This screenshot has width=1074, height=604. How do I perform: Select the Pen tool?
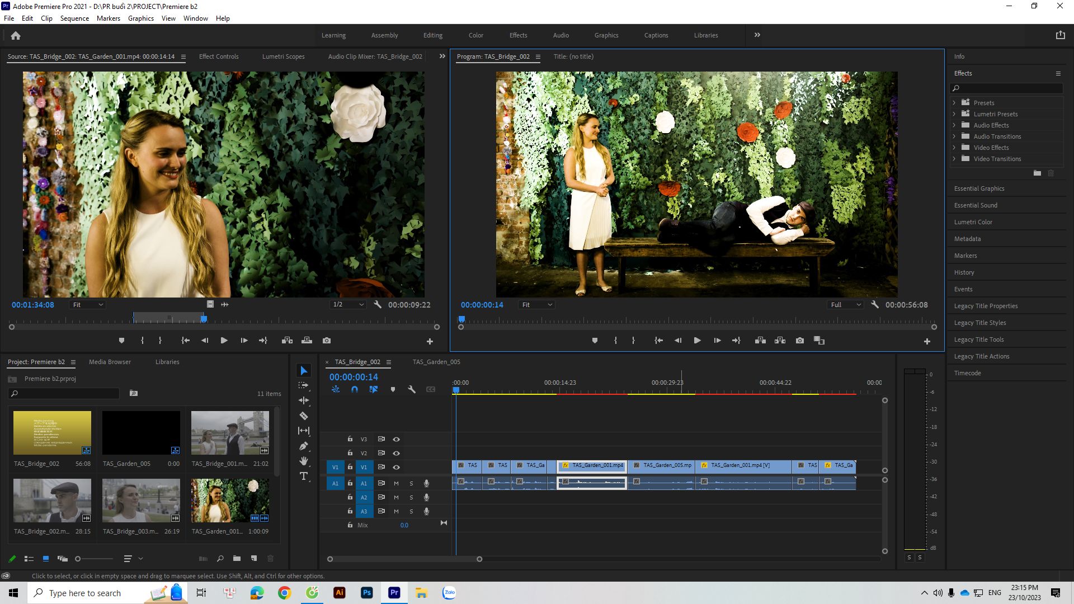coord(304,446)
